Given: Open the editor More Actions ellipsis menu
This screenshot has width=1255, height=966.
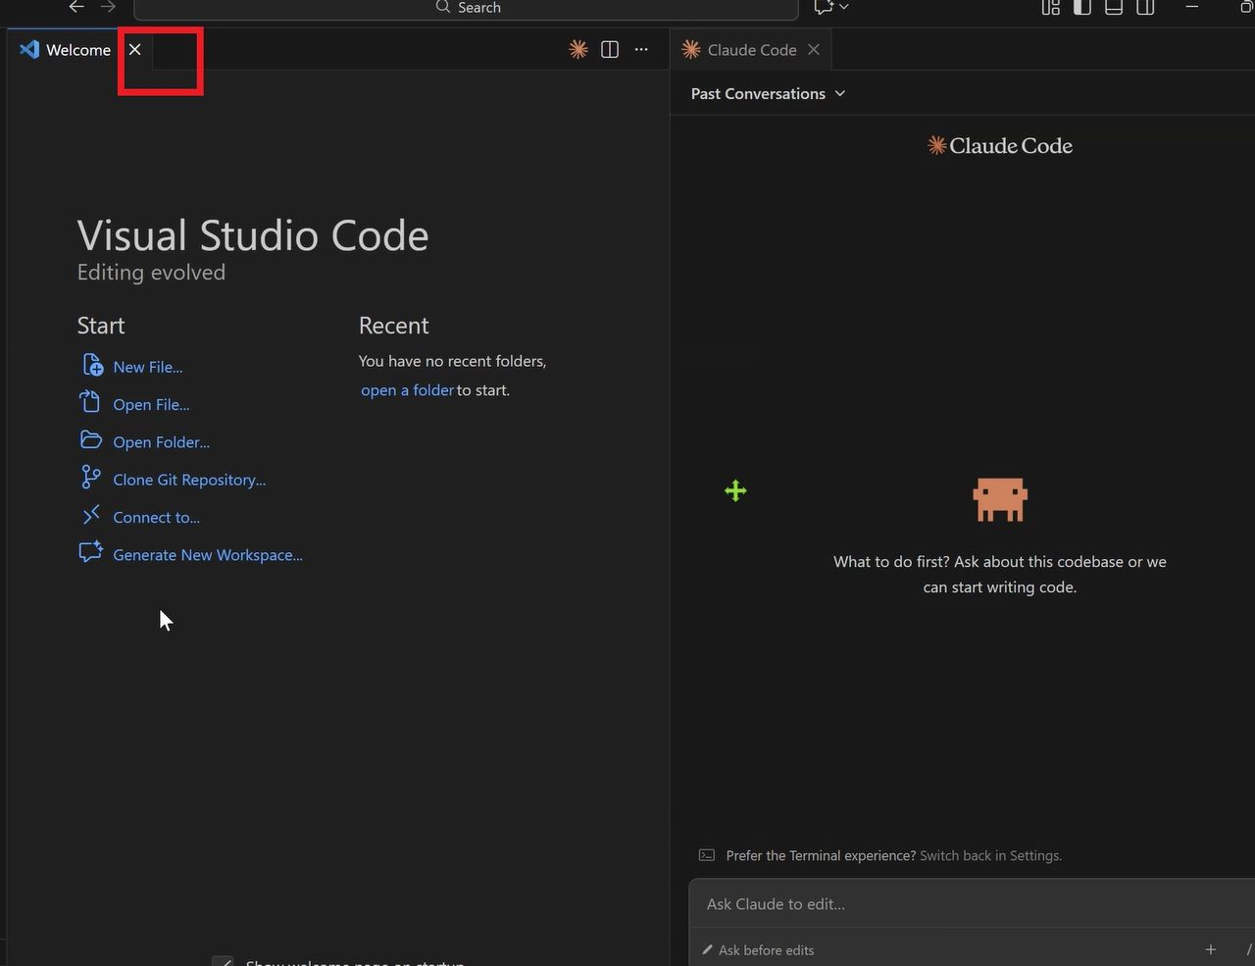Looking at the screenshot, I should tap(641, 50).
